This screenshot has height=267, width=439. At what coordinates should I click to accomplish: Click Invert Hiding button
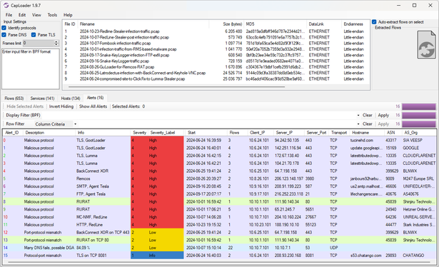coord(61,106)
